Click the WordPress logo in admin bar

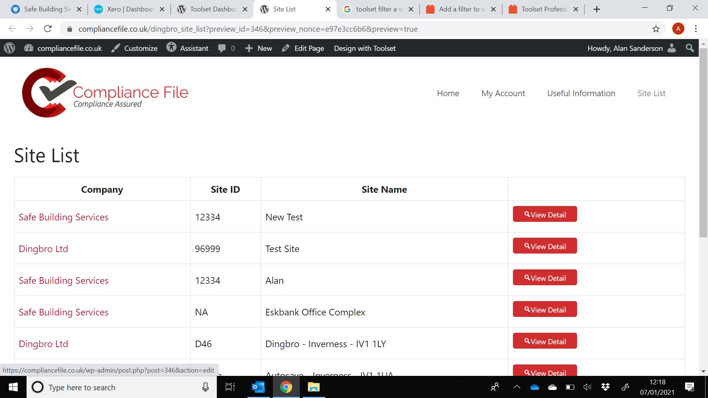point(10,48)
